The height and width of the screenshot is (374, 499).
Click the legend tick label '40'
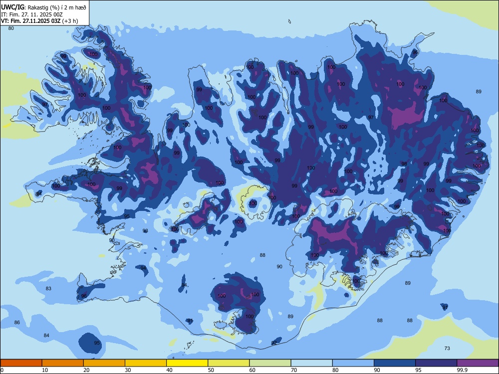click(x=169, y=370)
